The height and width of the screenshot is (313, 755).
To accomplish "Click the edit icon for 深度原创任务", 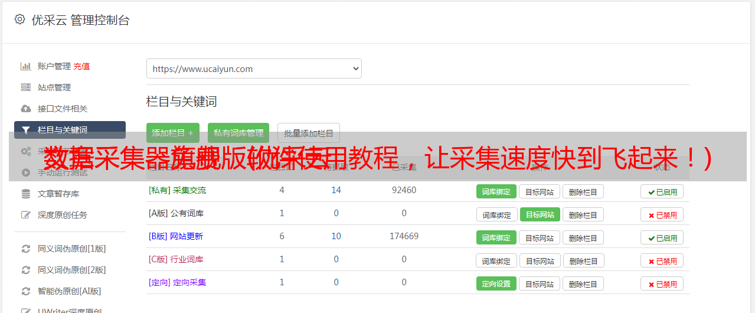I will pyautogui.click(x=25, y=215).
